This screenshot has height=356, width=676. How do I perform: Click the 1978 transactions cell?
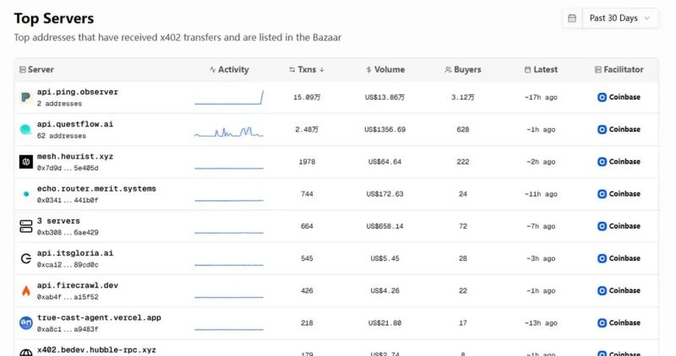pyautogui.click(x=307, y=162)
